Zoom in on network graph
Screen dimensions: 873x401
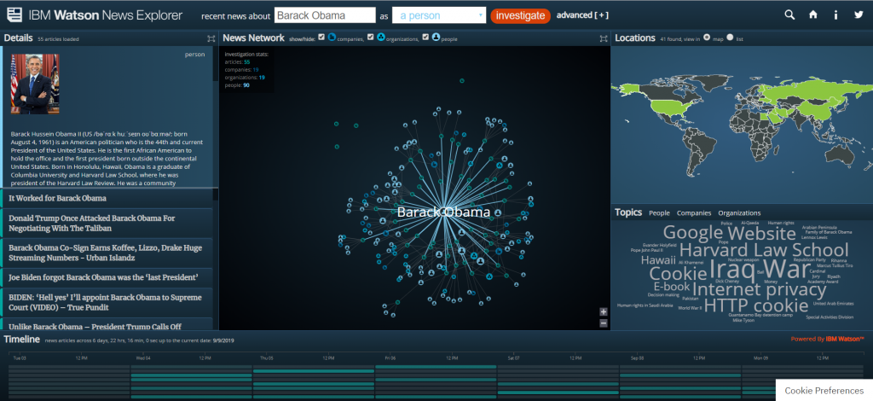pos(604,311)
